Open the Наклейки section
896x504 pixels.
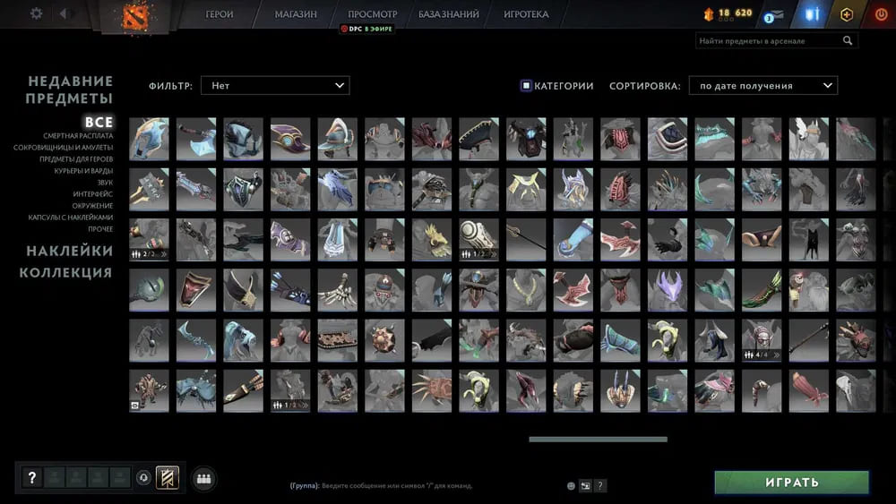point(69,251)
